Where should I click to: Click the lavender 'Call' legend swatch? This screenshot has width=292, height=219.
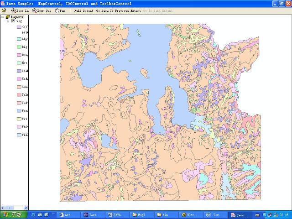(19, 27)
